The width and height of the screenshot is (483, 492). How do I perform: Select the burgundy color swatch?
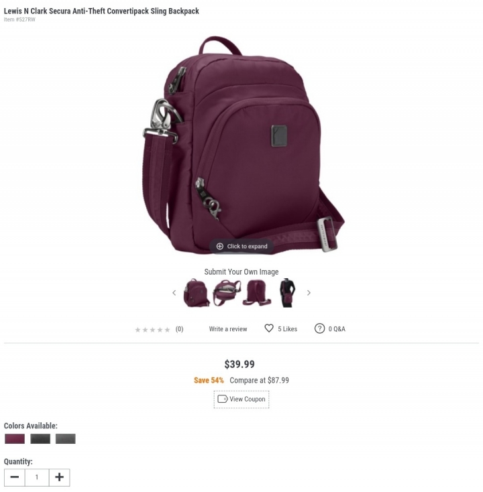15,438
